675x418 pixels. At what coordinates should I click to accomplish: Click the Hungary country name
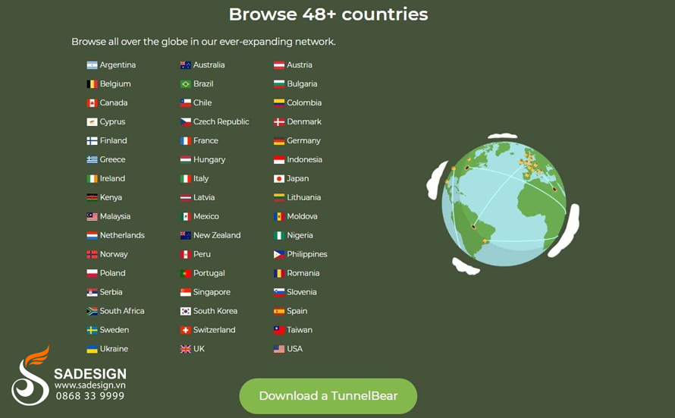(x=209, y=160)
